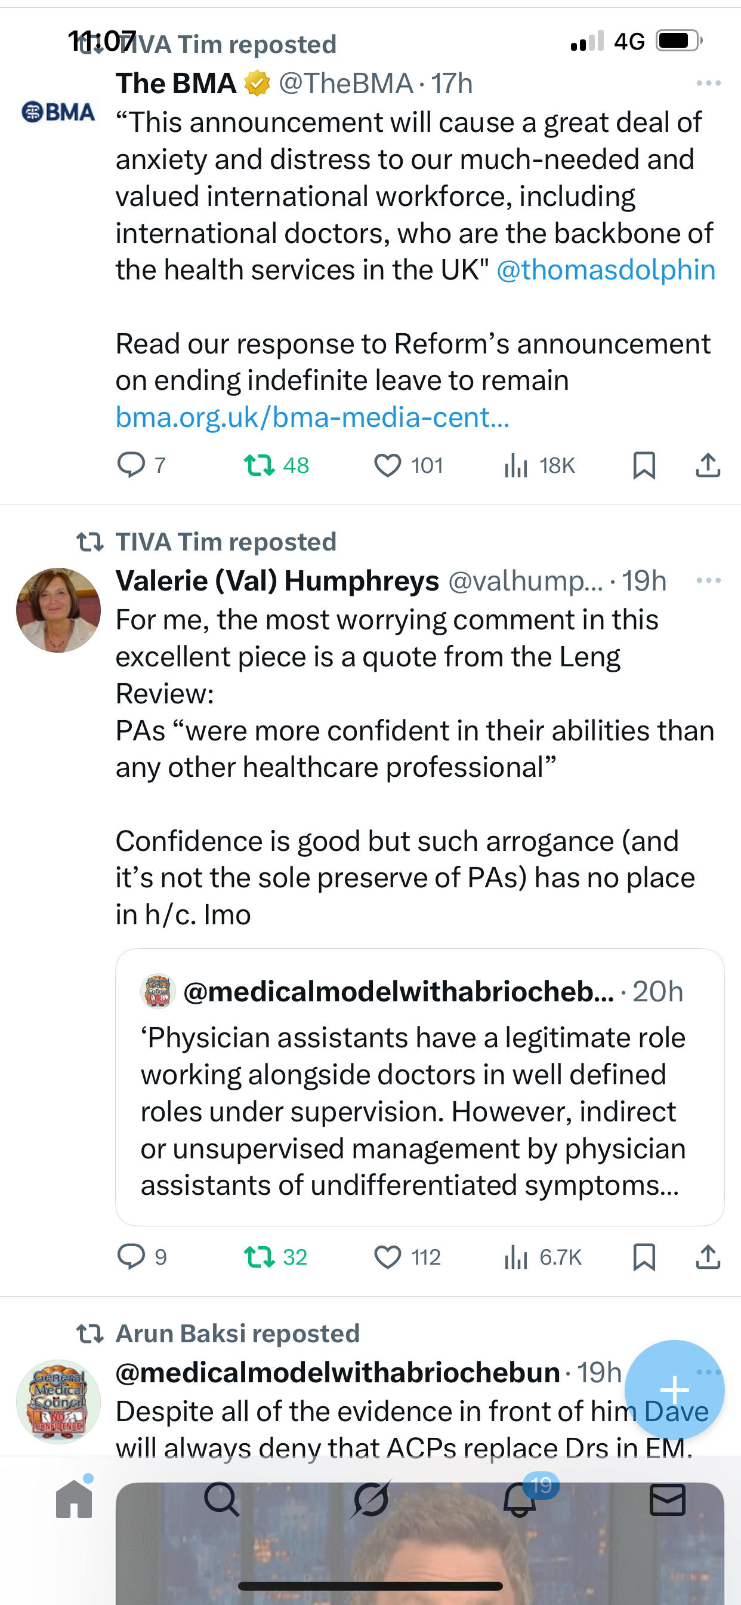Share The BMA post
This screenshot has width=741, height=1605.
(x=708, y=465)
